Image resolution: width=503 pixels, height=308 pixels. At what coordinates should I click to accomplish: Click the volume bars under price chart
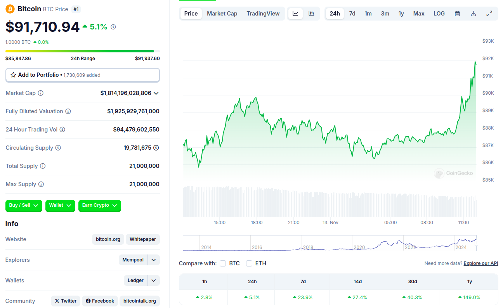click(330, 201)
